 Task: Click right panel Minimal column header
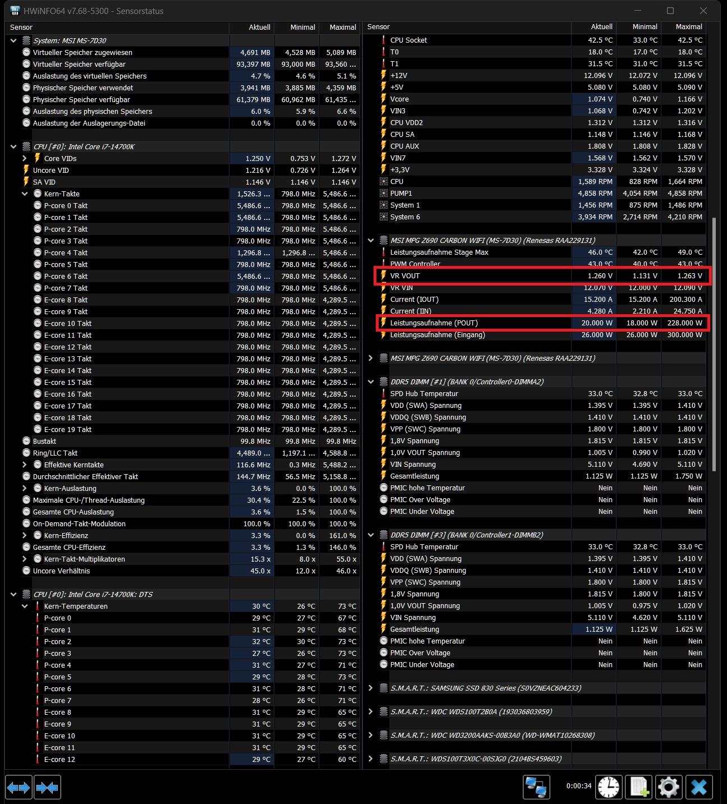tap(638, 27)
